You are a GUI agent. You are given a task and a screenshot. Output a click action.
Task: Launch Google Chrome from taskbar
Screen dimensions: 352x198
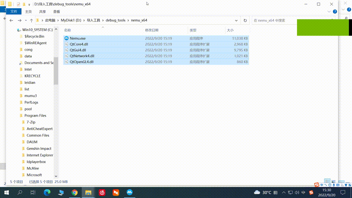74,192
